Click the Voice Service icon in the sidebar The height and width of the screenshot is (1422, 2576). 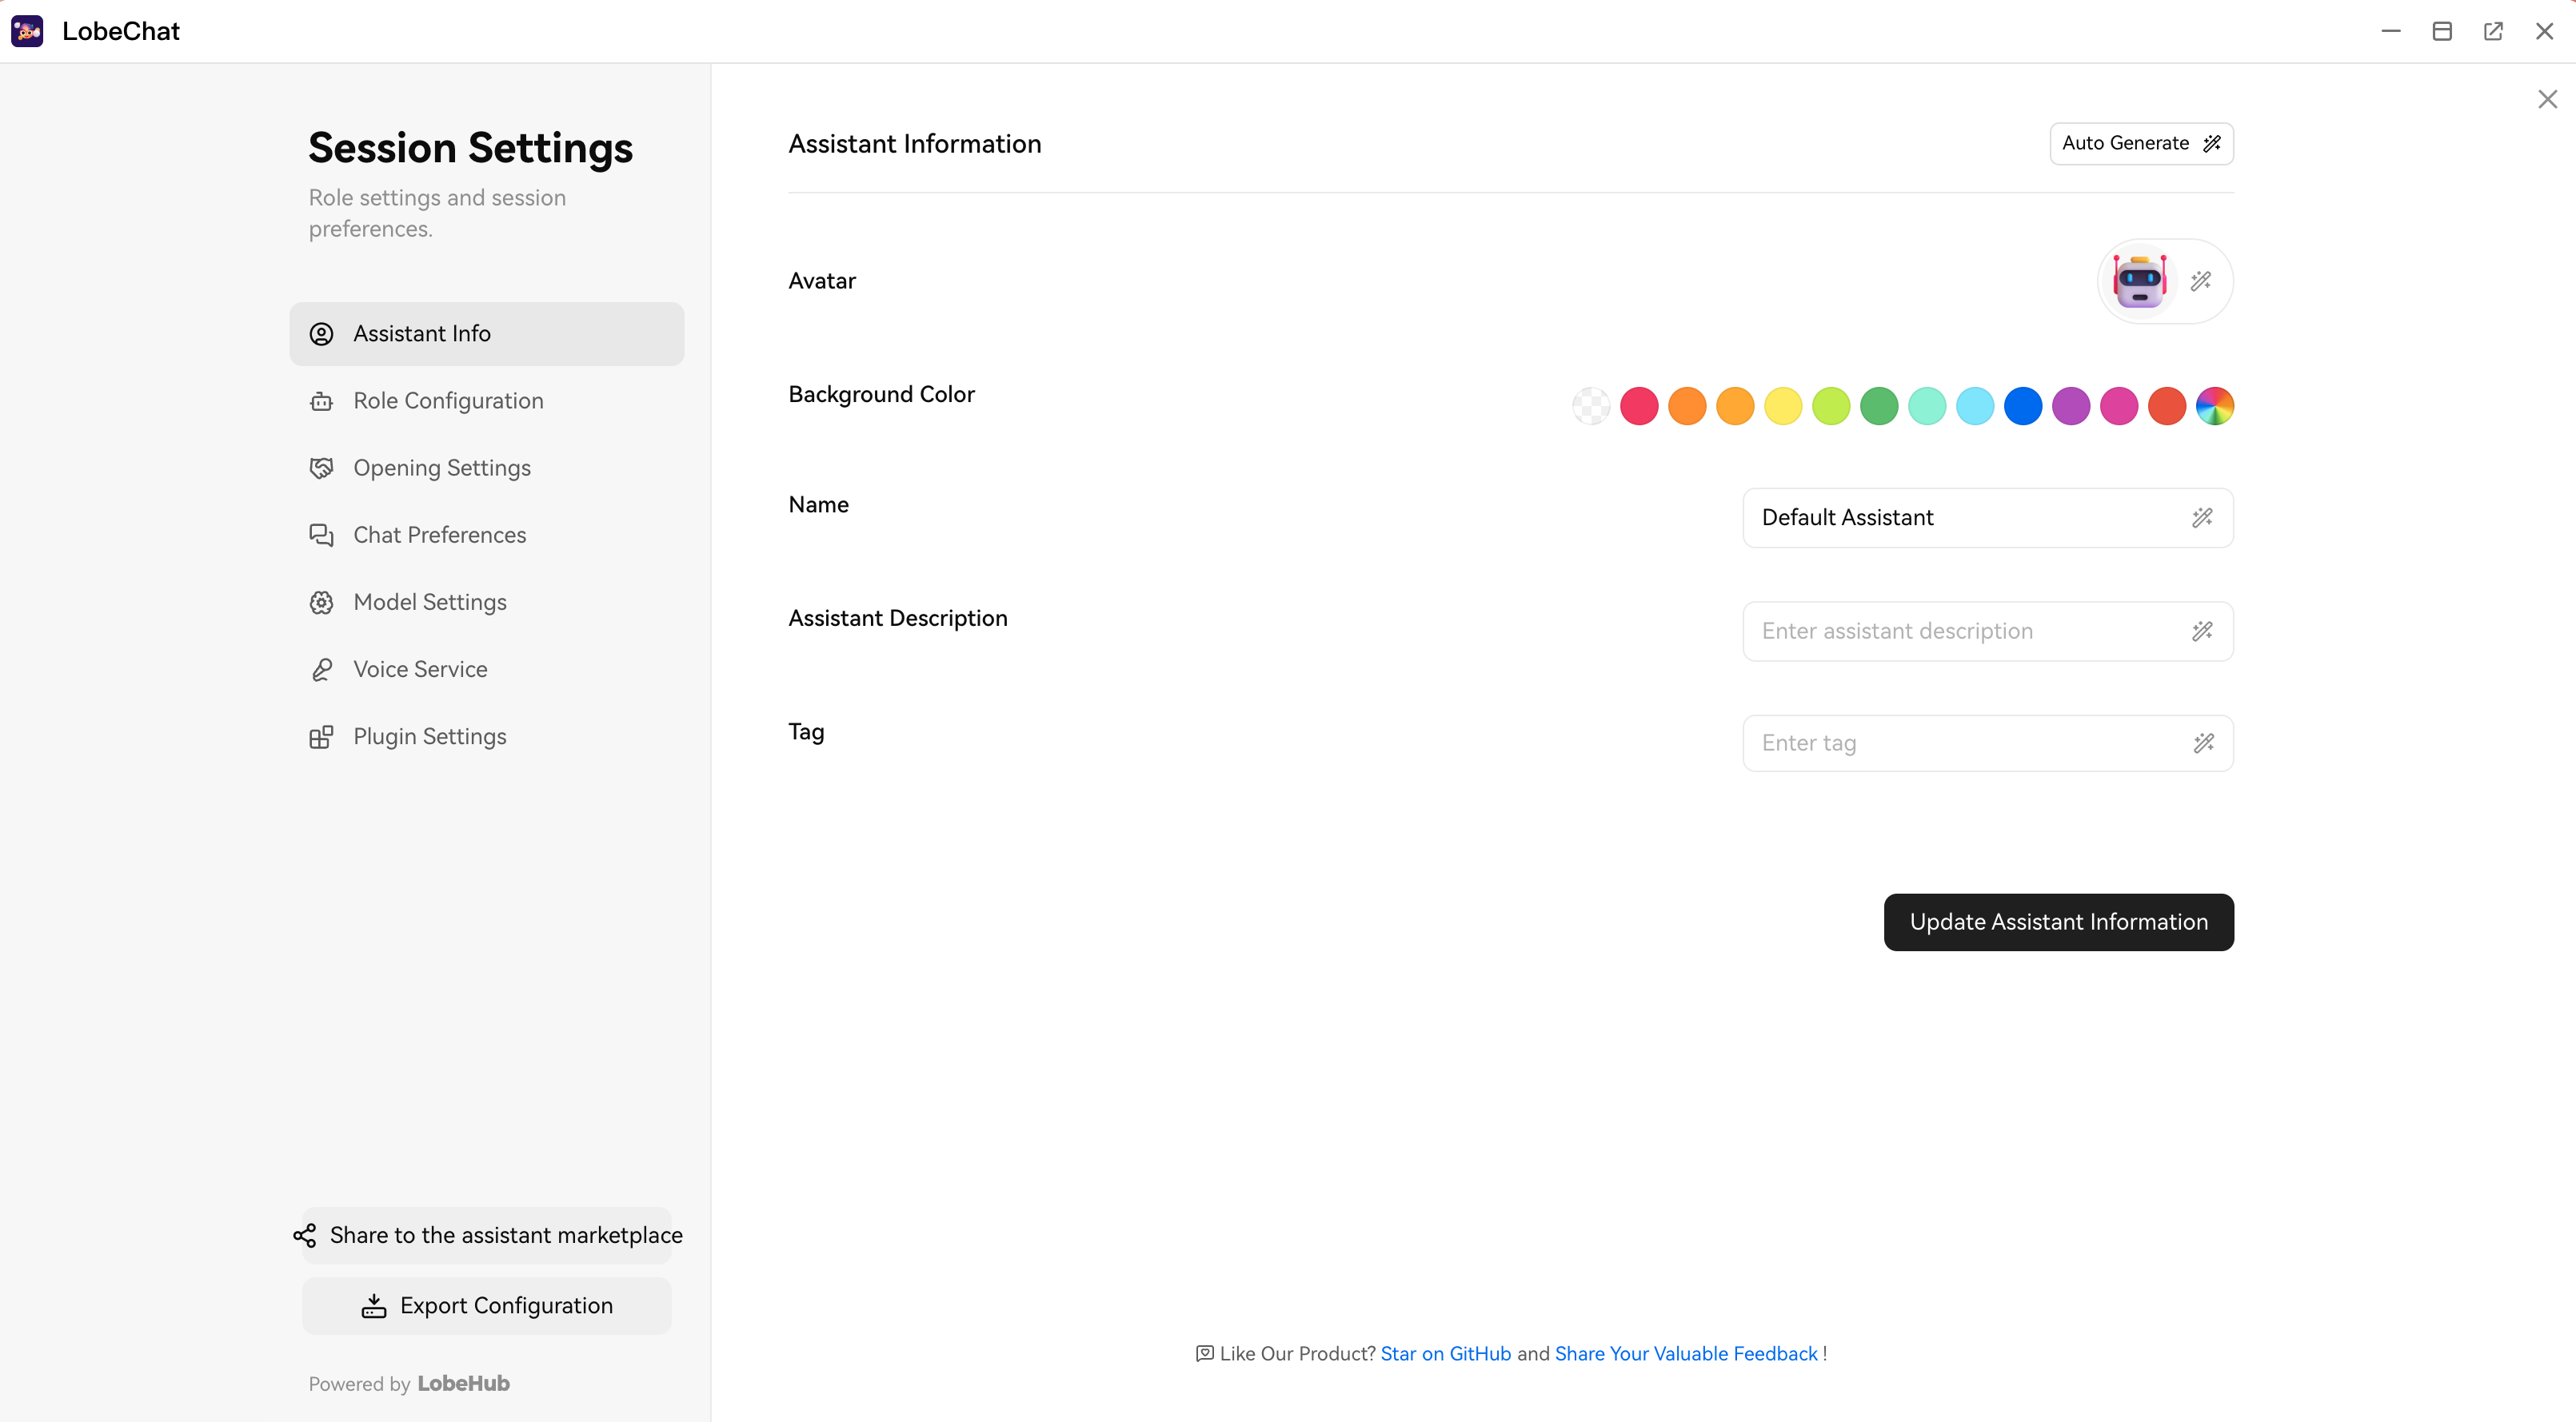point(321,670)
